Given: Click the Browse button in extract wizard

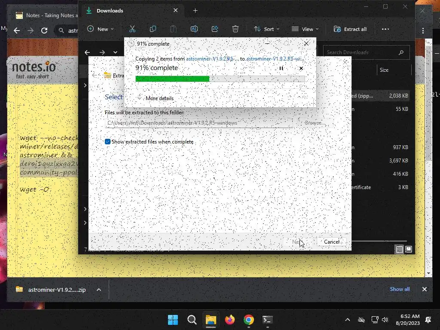Looking at the screenshot, I should click(315, 123).
